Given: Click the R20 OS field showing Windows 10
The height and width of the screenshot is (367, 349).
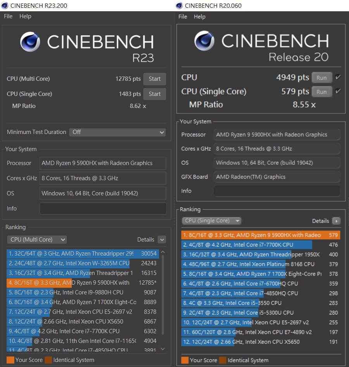Looking at the screenshot, I should (x=277, y=163).
